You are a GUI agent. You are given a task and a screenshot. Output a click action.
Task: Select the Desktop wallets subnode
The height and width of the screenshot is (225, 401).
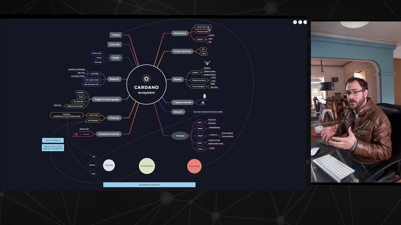pos(195,72)
